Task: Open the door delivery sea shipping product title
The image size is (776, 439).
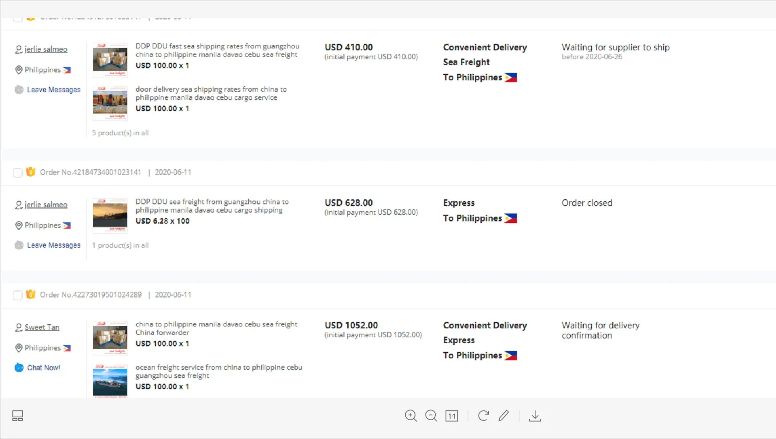Action: coord(211,94)
